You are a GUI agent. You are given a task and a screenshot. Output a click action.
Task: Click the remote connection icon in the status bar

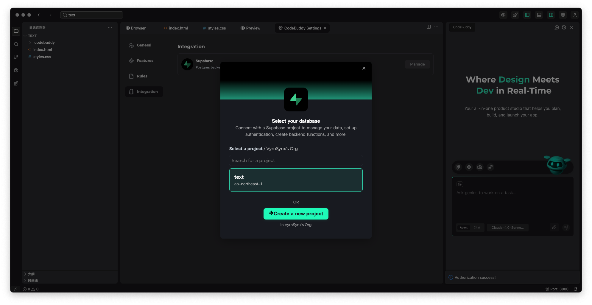[x=15, y=289]
